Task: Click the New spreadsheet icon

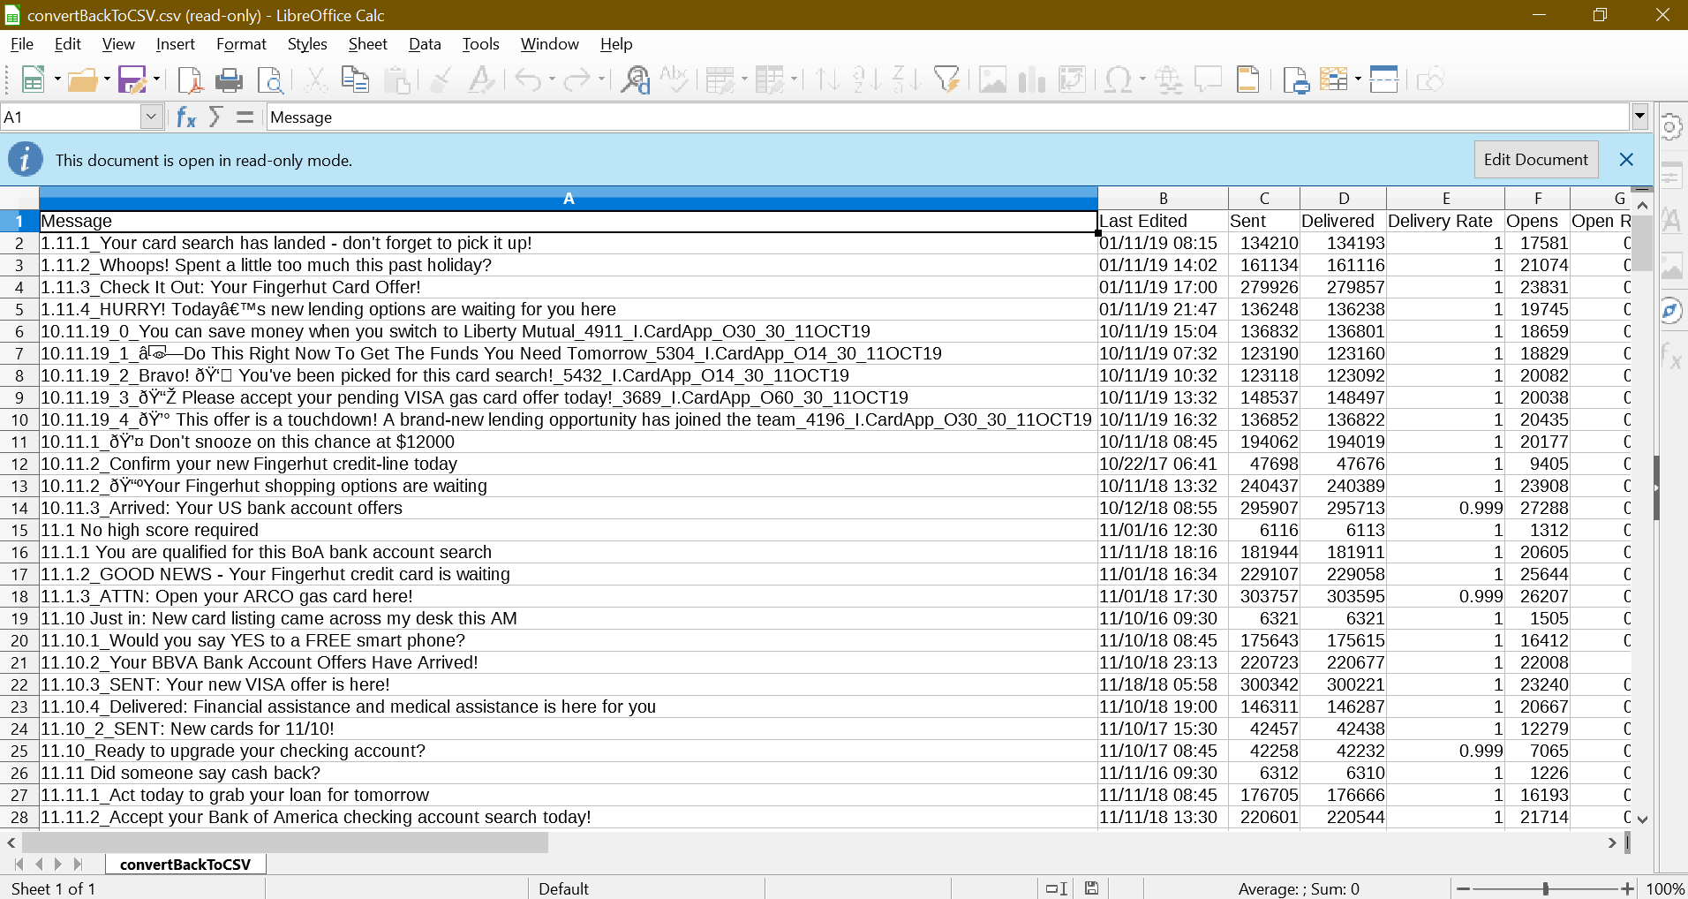Action: click(33, 80)
